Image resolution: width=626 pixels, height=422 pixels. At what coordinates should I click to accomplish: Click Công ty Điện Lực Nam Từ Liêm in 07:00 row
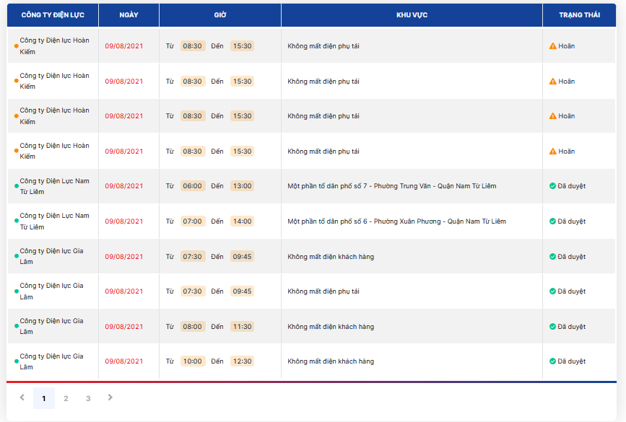54,221
